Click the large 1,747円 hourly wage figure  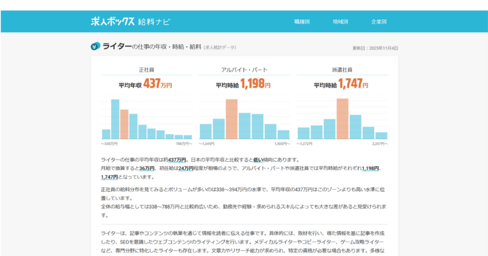pyautogui.click(x=353, y=85)
